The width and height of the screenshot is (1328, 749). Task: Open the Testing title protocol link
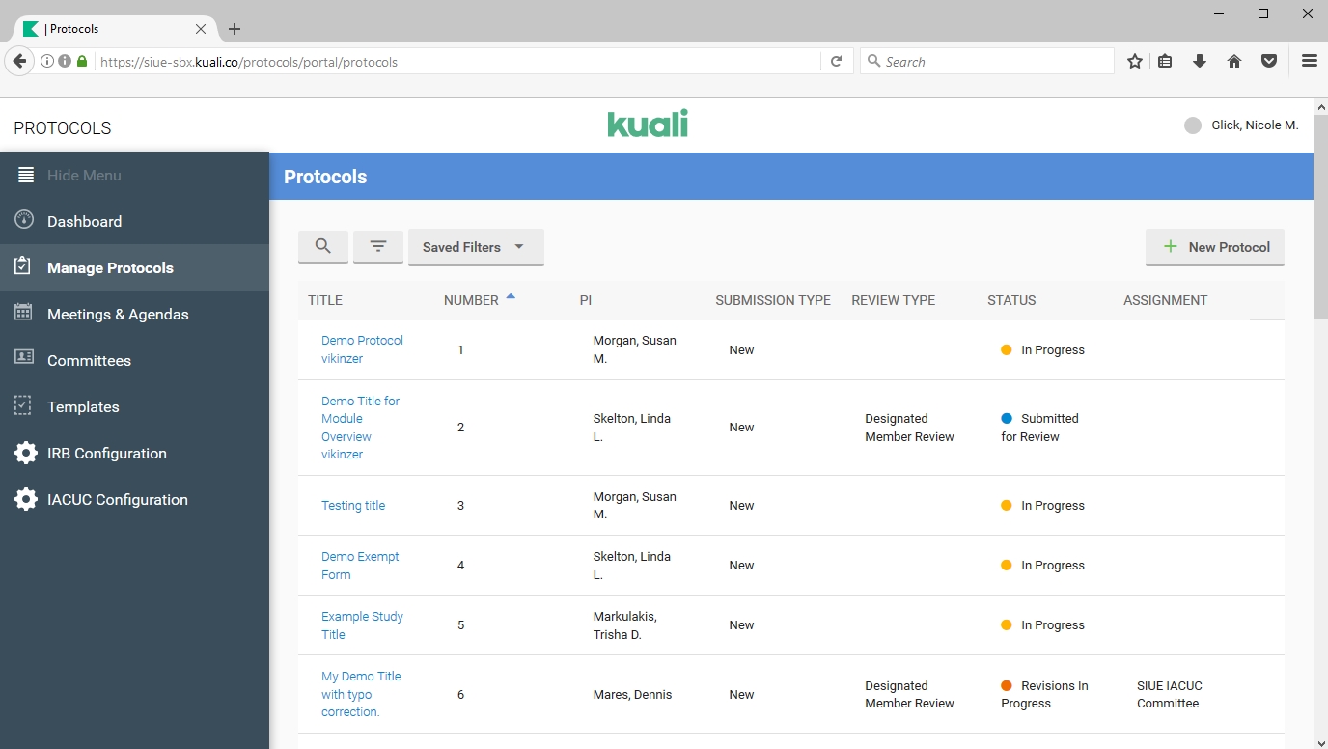click(353, 506)
